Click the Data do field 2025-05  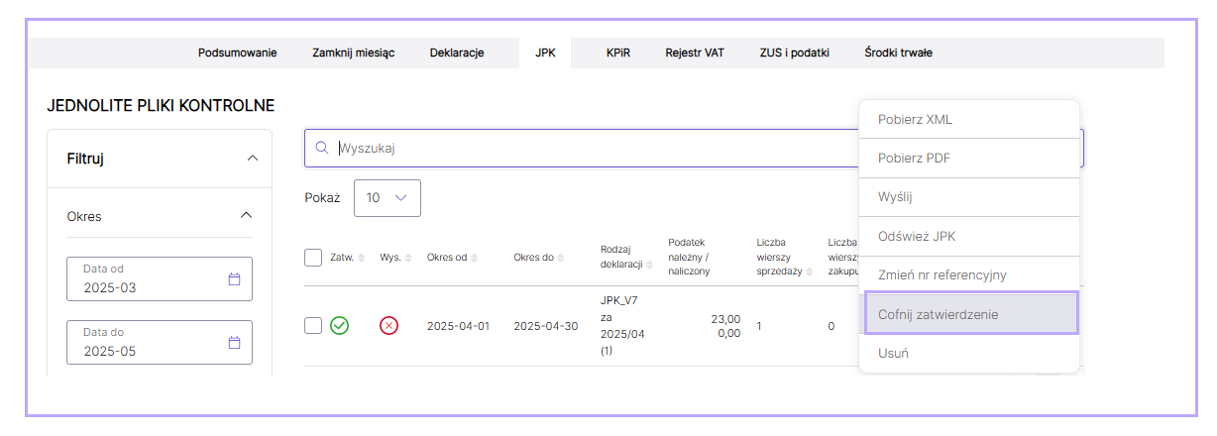pos(160,342)
